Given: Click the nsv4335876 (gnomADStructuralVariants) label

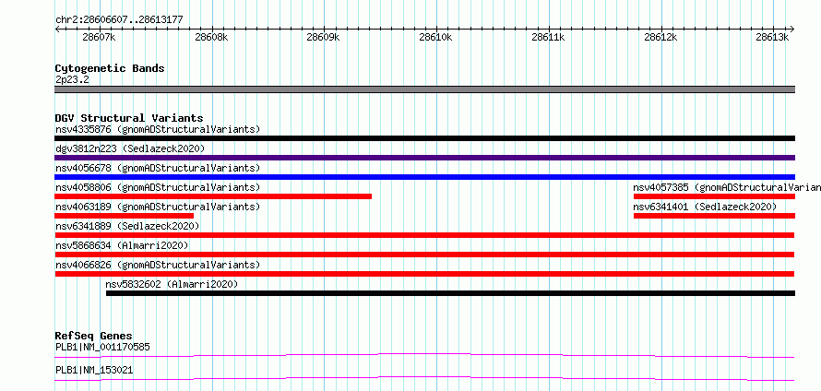Looking at the screenshot, I should click(158, 129).
